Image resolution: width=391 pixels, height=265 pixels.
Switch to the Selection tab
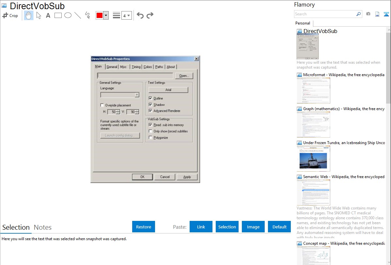(x=16, y=227)
